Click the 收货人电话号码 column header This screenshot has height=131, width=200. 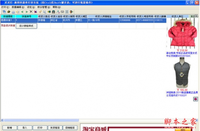145,16
